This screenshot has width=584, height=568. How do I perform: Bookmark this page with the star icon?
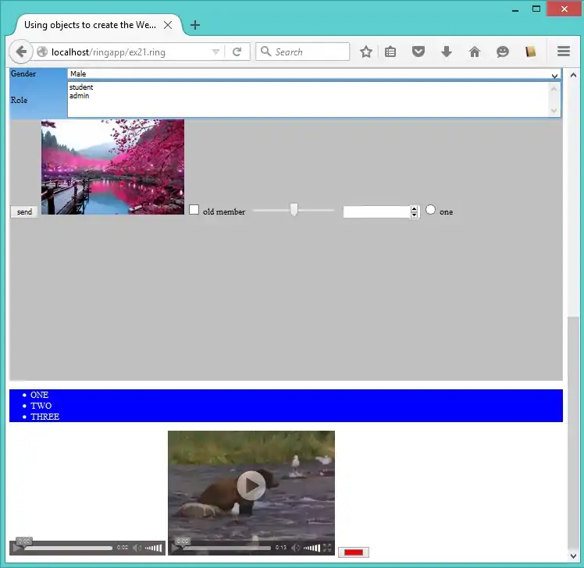pos(365,52)
